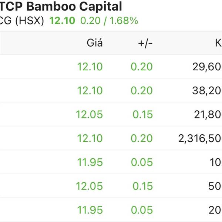222x222 pixels.
Task: Click the cut-off "K" column header
Action: pos(218,43)
